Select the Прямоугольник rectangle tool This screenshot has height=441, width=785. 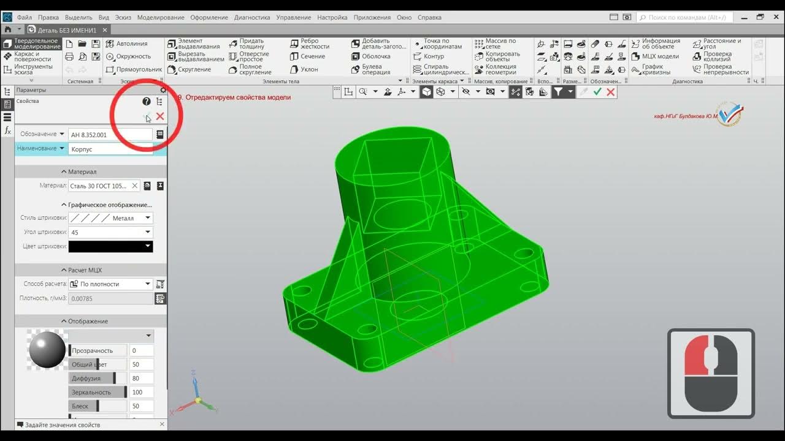134,69
